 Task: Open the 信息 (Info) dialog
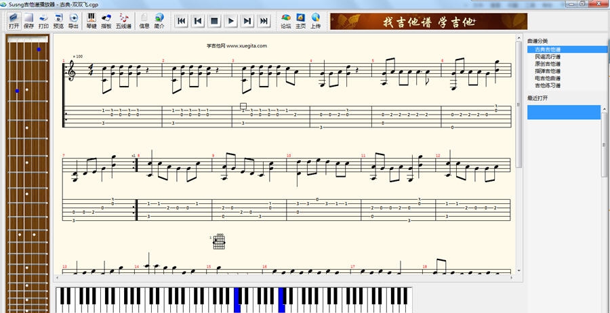point(144,21)
